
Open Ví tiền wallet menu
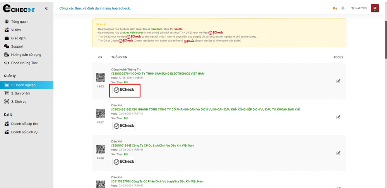tap(17, 30)
